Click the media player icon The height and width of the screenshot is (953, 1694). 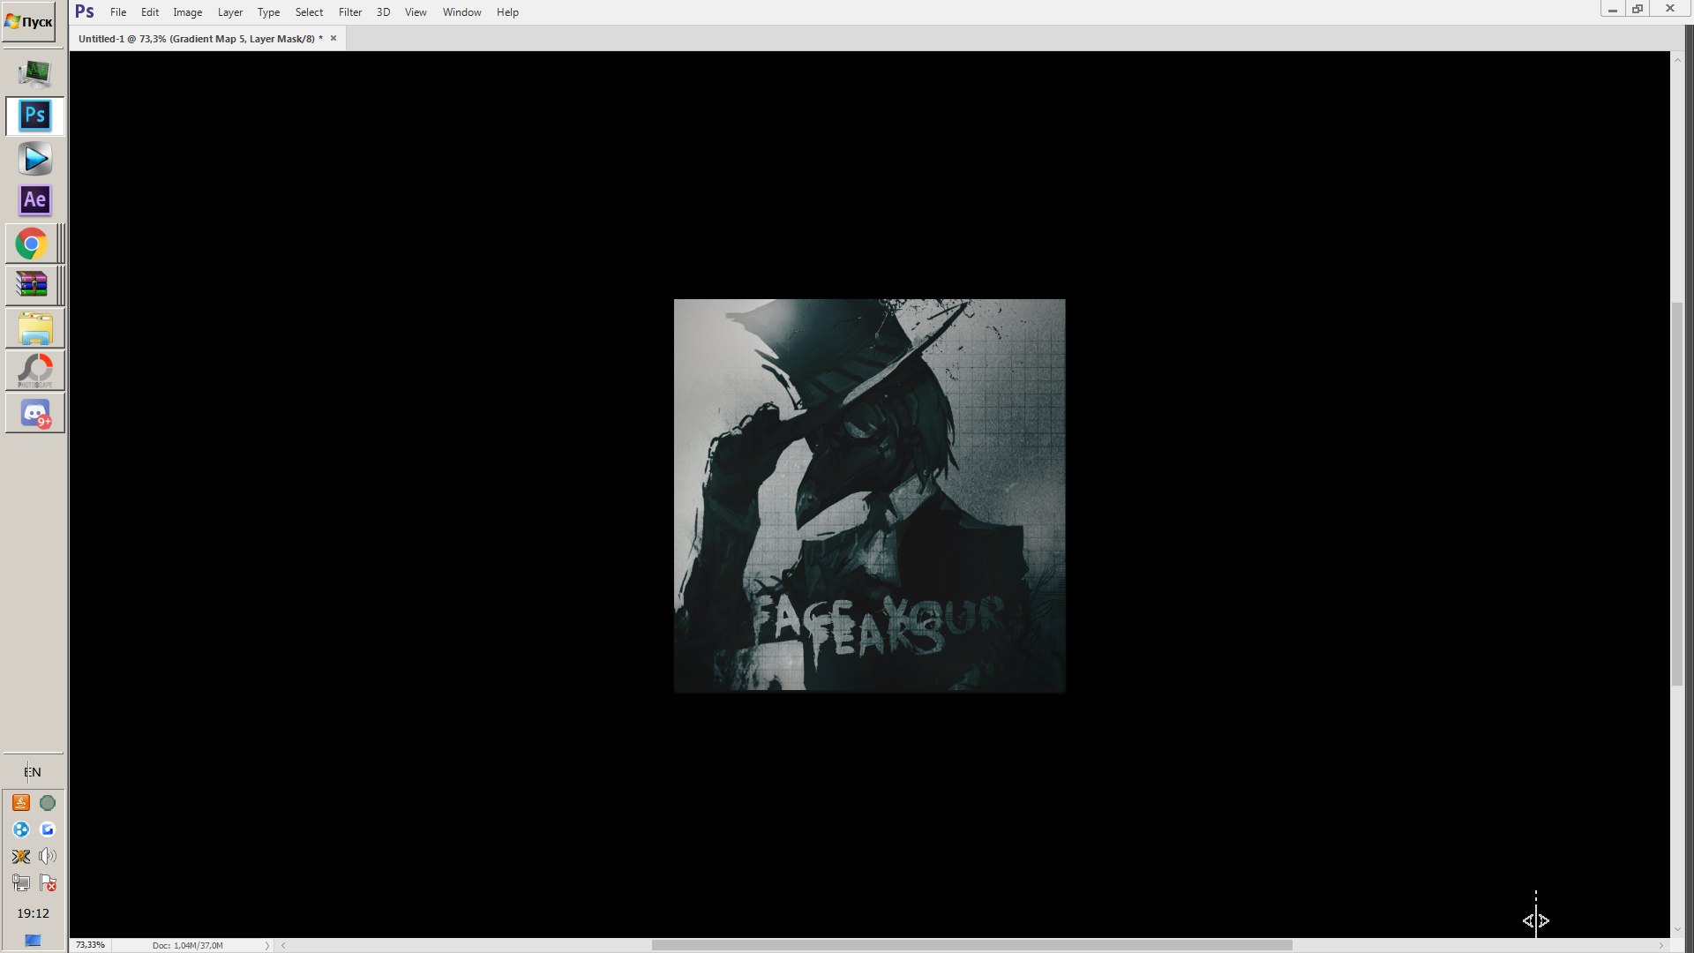(x=34, y=159)
